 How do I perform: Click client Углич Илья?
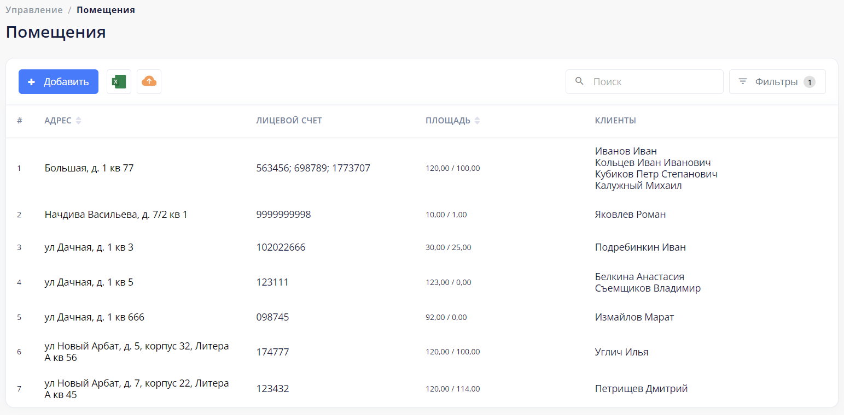click(621, 352)
